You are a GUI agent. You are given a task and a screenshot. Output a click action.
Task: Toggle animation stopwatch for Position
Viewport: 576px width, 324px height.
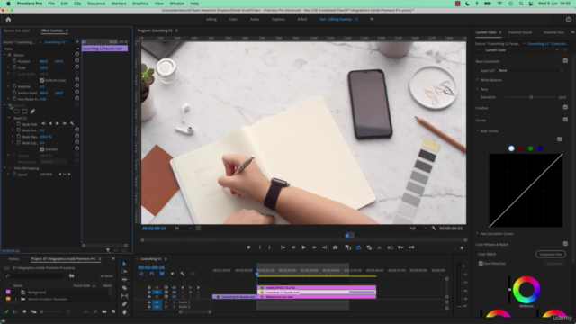(14, 61)
